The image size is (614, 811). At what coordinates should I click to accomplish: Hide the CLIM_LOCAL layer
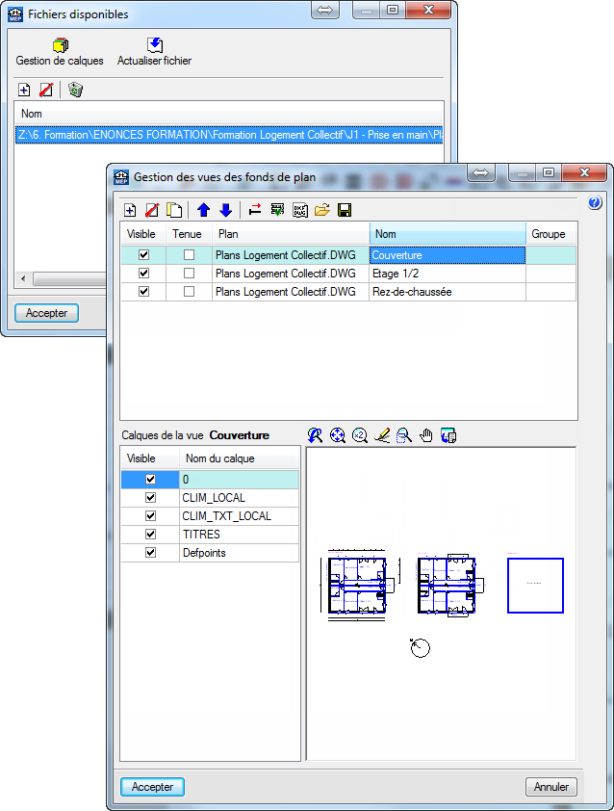pos(150,498)
